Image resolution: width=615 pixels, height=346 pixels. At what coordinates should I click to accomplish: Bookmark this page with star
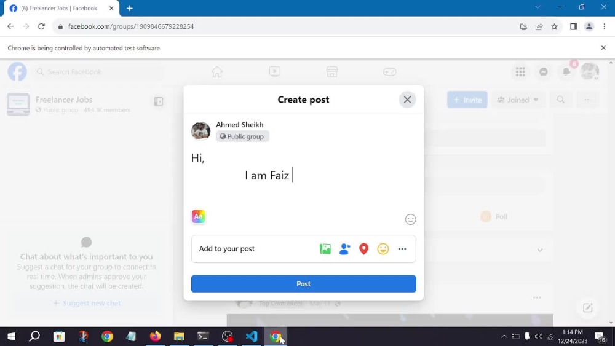tap(554, 26)
